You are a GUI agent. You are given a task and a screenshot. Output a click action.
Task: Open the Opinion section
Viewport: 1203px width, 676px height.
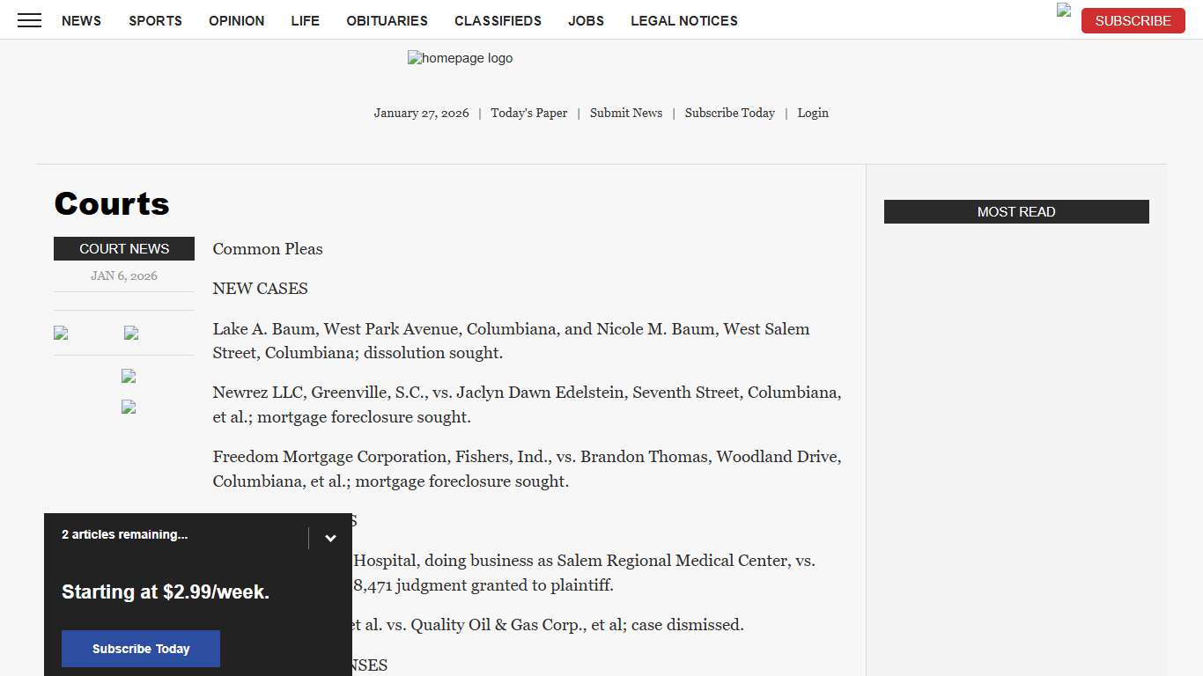point(236,20)
